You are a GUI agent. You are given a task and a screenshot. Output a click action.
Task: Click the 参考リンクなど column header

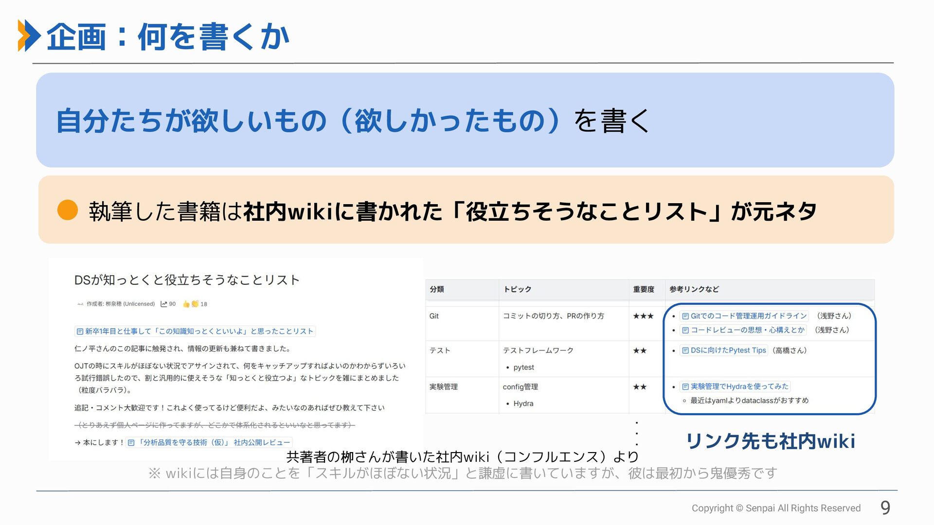pos(694,289)
